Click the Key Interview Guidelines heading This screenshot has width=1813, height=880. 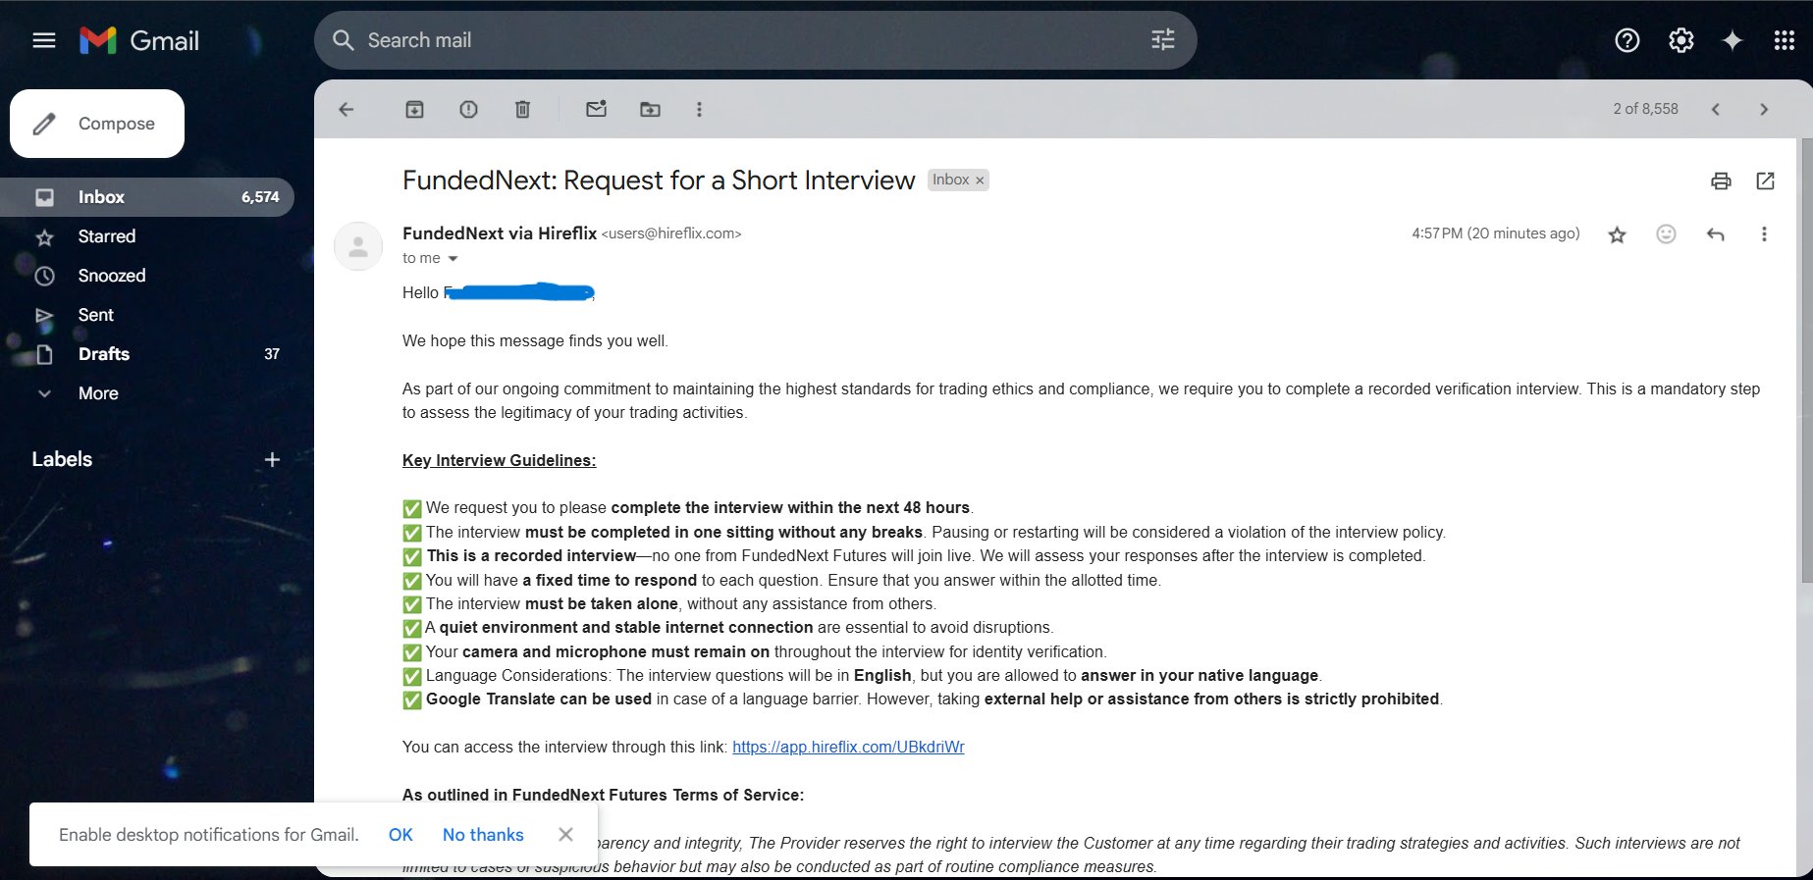click(499, 460)
